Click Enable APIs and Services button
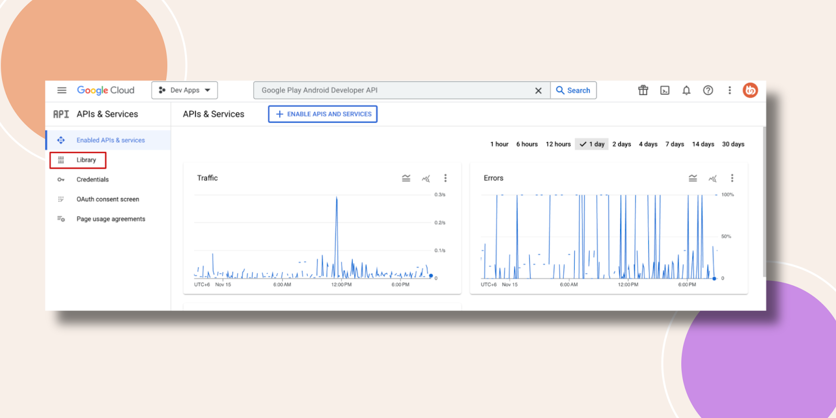Screen dimensions: 836x418 pos(323,114)
